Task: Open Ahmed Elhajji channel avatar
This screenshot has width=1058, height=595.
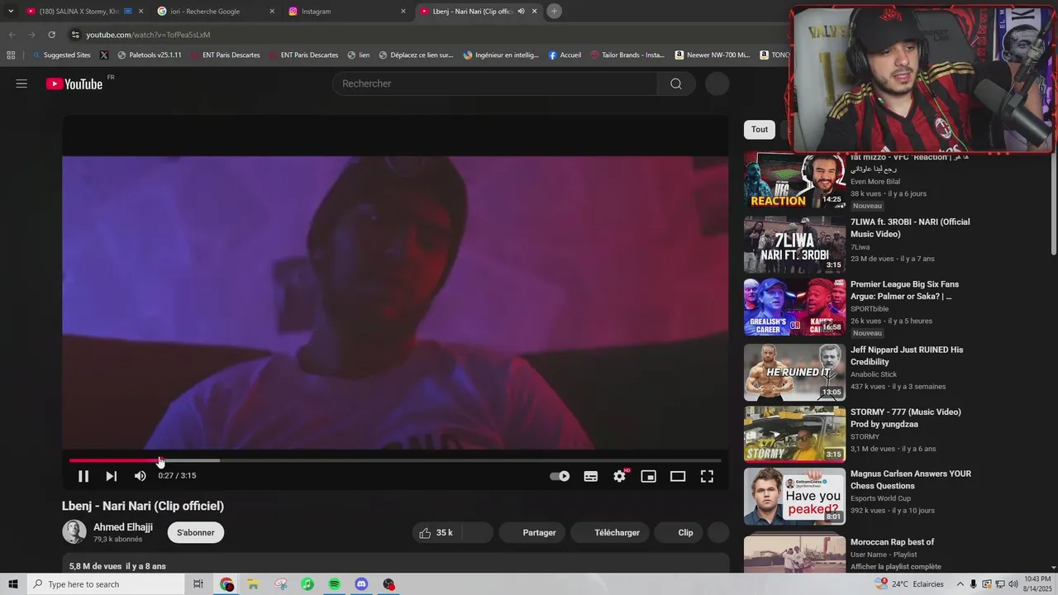Action: (74, 532)
